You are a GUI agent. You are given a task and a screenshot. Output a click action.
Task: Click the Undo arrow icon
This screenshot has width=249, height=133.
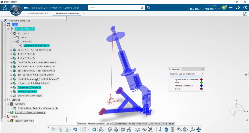(75, 129)
